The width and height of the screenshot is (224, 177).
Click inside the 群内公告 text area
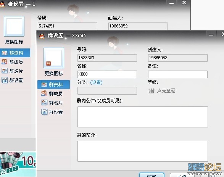point(143,117)
